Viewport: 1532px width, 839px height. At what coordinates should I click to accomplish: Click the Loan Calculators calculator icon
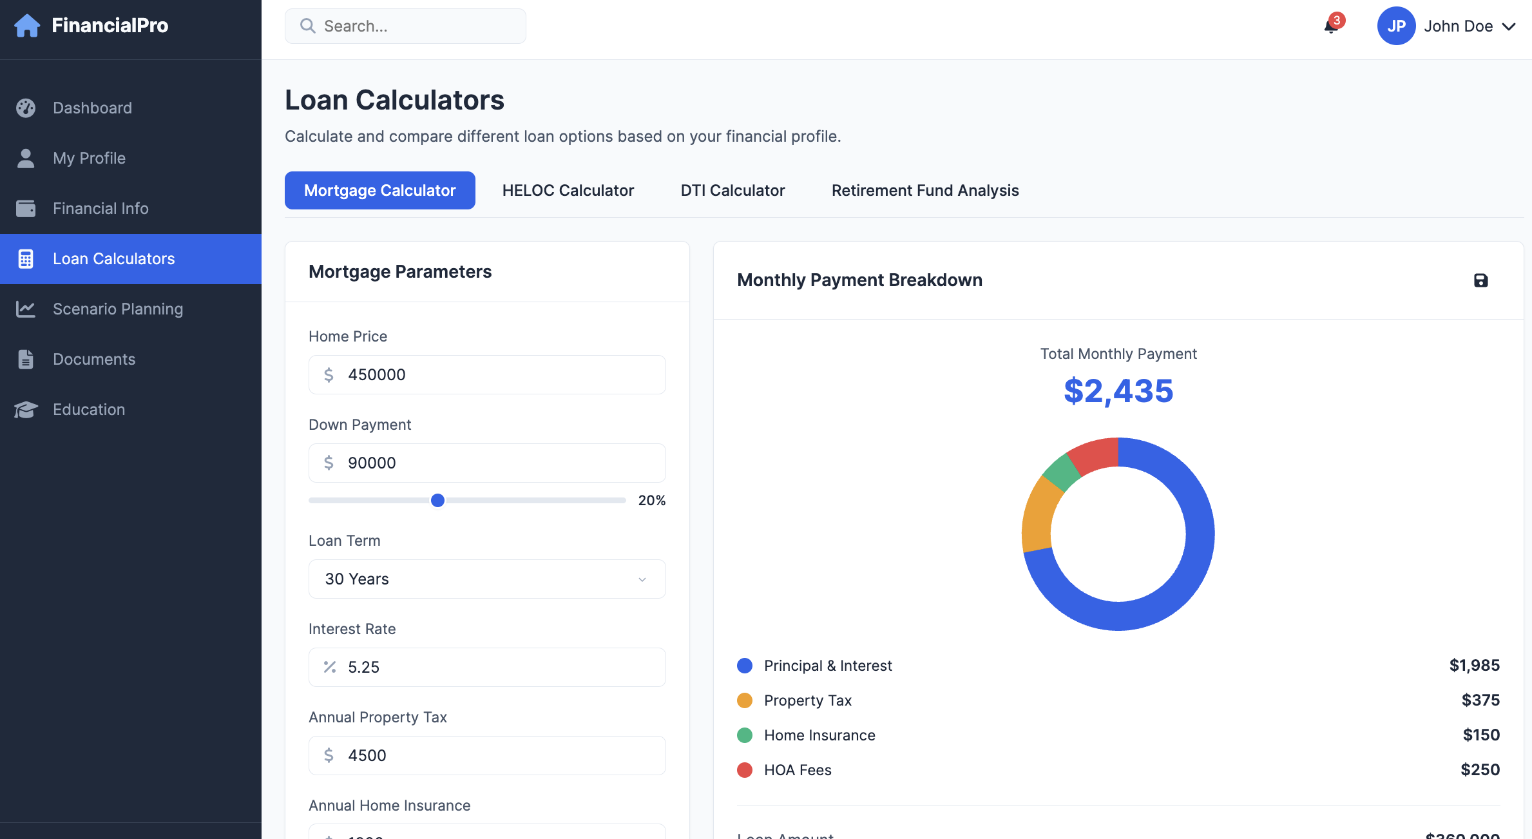point(26,258)
